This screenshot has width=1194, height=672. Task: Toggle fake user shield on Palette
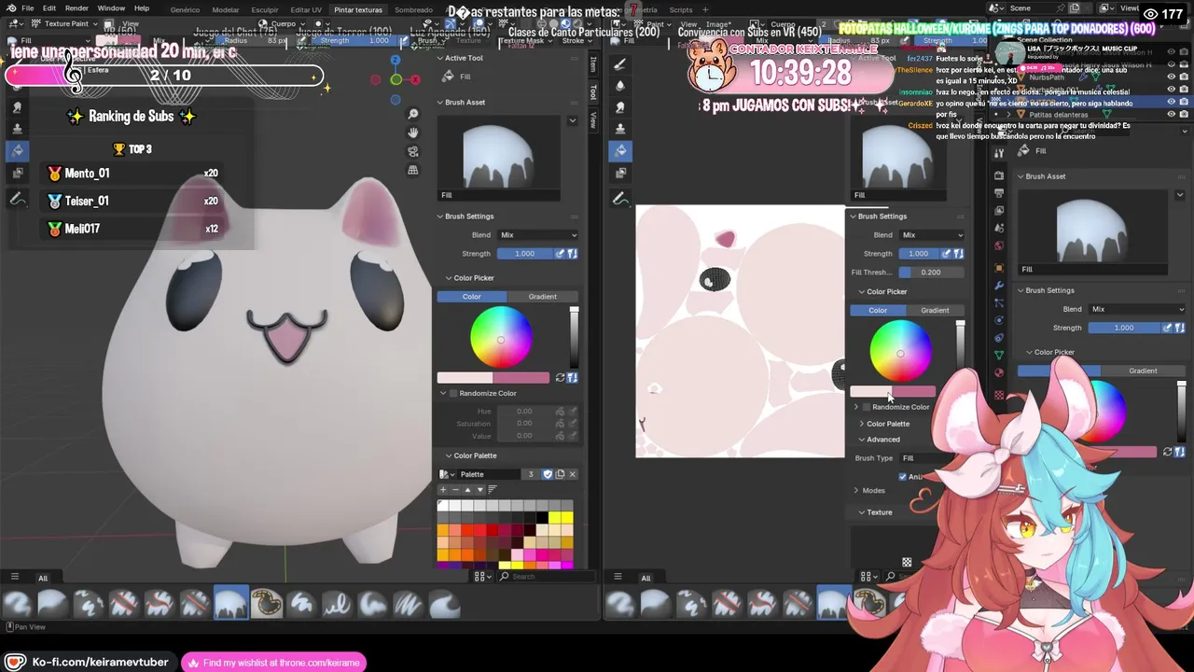coord(548,474)
